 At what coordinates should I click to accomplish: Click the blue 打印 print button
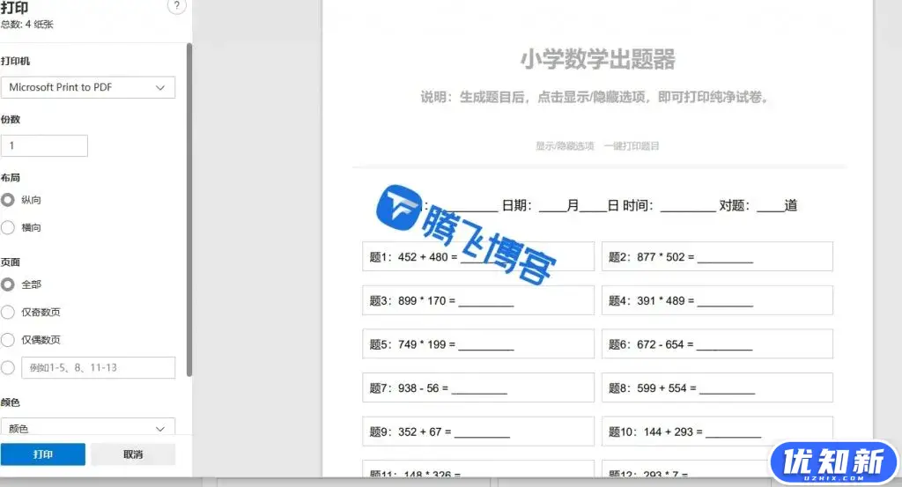click(x=42, y=454)
